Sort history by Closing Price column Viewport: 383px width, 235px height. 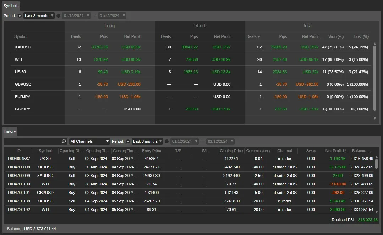(231, 151)
